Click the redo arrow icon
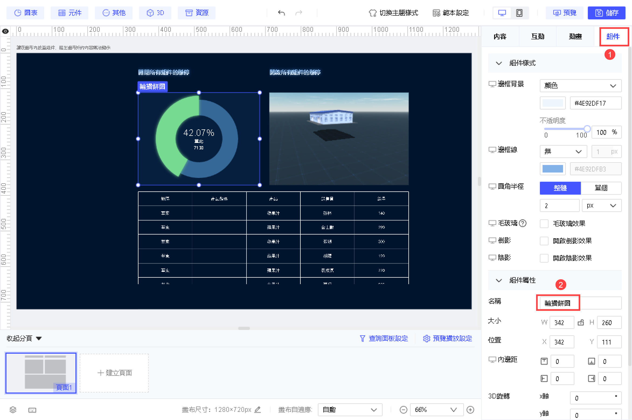 299,13
